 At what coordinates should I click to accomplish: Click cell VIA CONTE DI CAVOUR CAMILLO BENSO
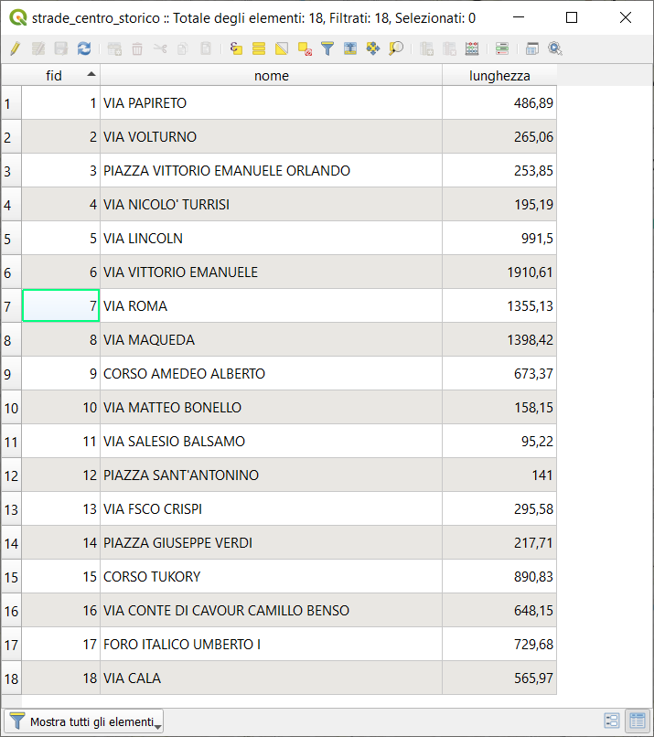(272, 611)
